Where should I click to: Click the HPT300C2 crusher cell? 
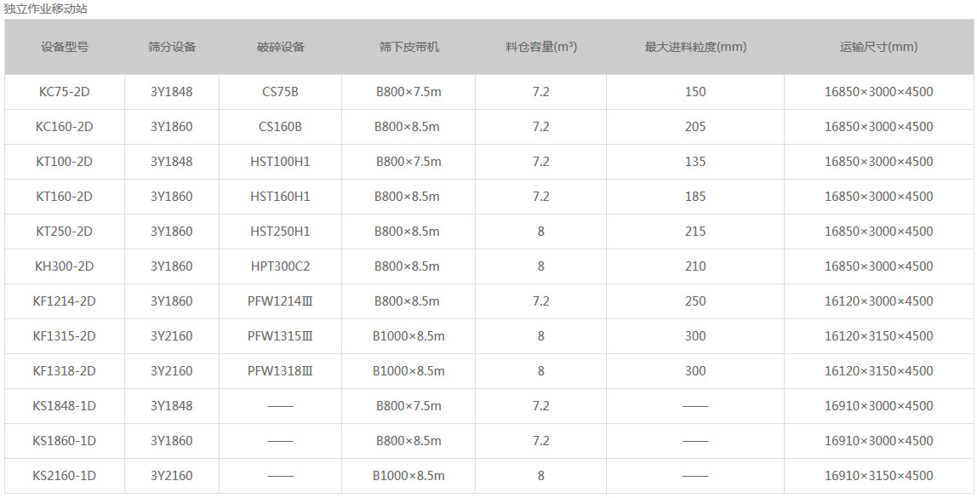(x=280, y=266)
